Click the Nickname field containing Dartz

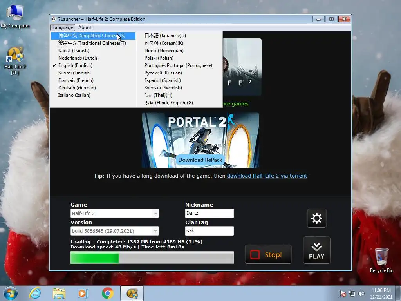[x=209, y=213]
